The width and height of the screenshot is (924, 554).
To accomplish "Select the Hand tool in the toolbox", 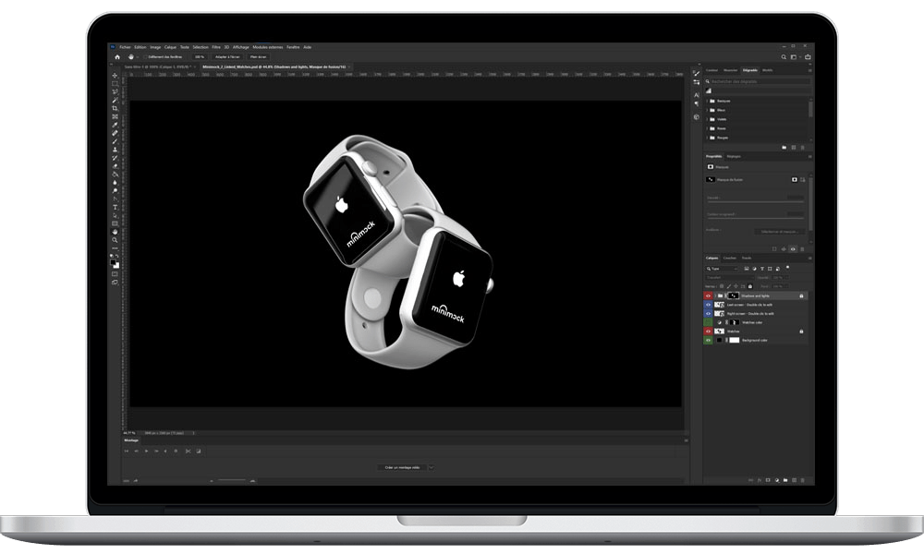I will click(115, 232).
